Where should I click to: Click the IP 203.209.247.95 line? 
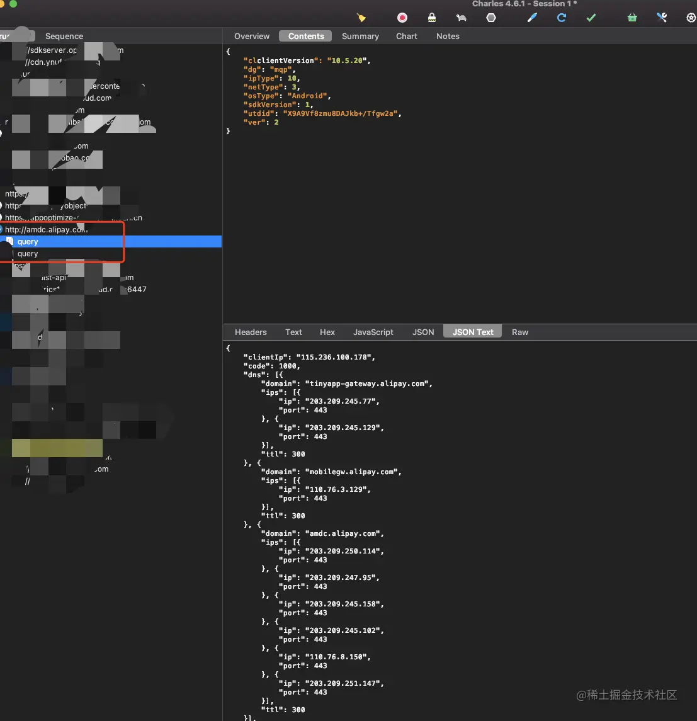[x=329, y=577]
